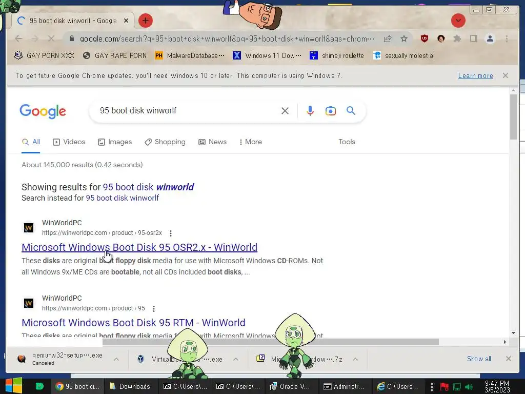Open the MalwareDatabase bookmark
The height and width of the screenshot is (394, 525).
coord(190,55)
